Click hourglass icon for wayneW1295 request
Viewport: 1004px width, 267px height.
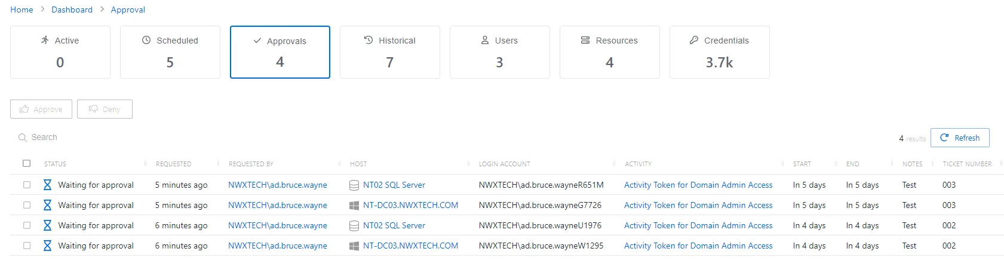(47, 246)
